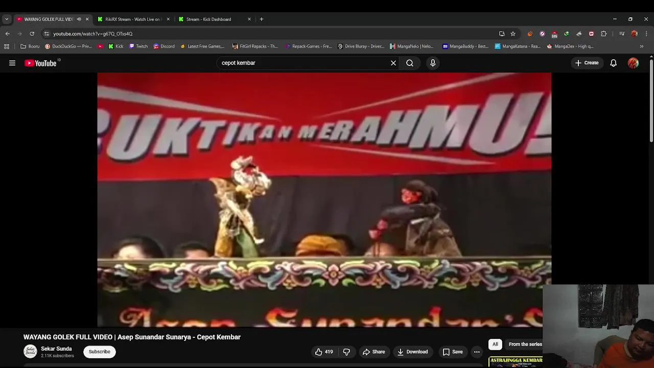Open the Kick bookmark

pyautogui.click(x=116, y=46)
